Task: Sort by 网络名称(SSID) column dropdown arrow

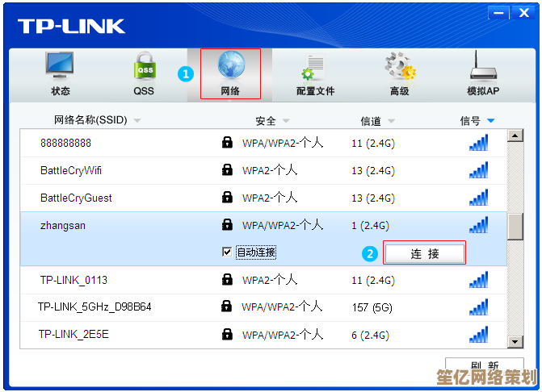Action: click(137, 121)
